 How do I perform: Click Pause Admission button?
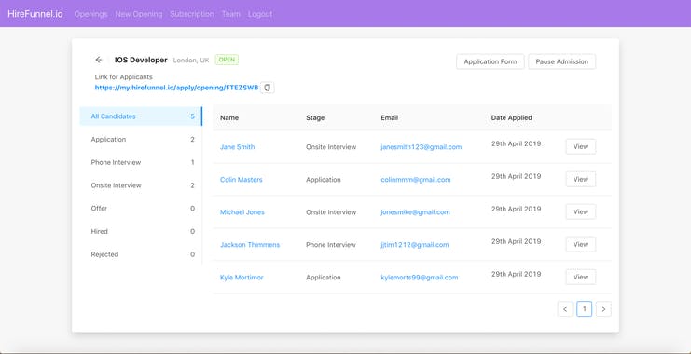coord(562,61)
